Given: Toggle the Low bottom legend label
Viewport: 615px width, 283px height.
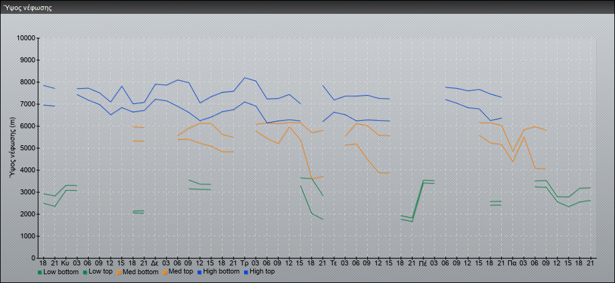Looking at the screenshot, I should [x=60, y=272].
